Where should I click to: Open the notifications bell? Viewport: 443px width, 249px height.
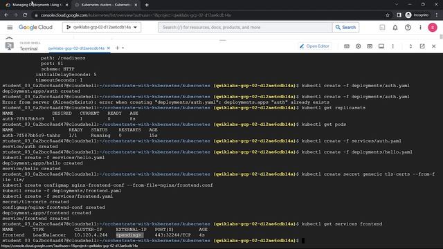coord(395,28)
